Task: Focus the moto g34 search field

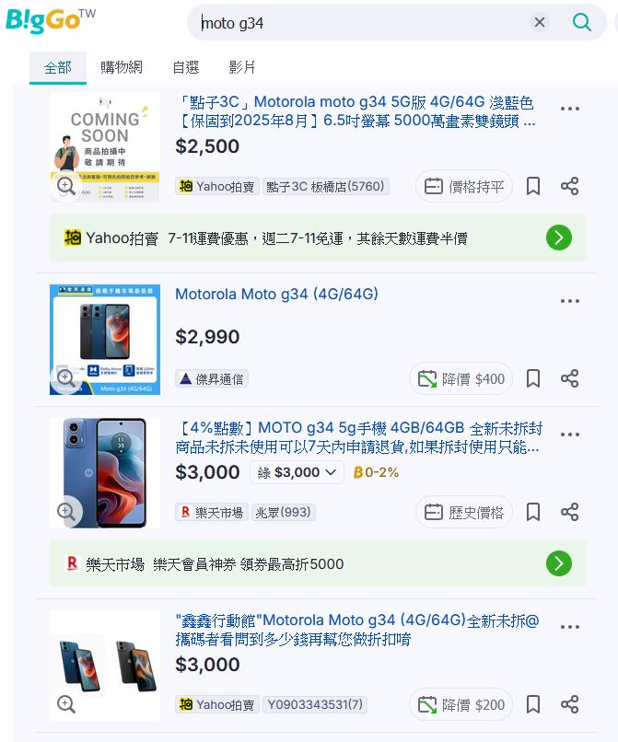Action: [x=362, y=23]
